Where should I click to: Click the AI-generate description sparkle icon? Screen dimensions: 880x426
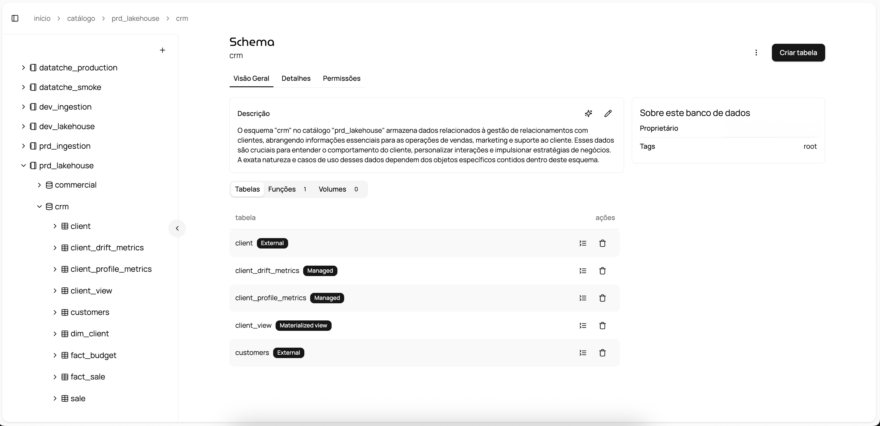[x=589, y=113]
